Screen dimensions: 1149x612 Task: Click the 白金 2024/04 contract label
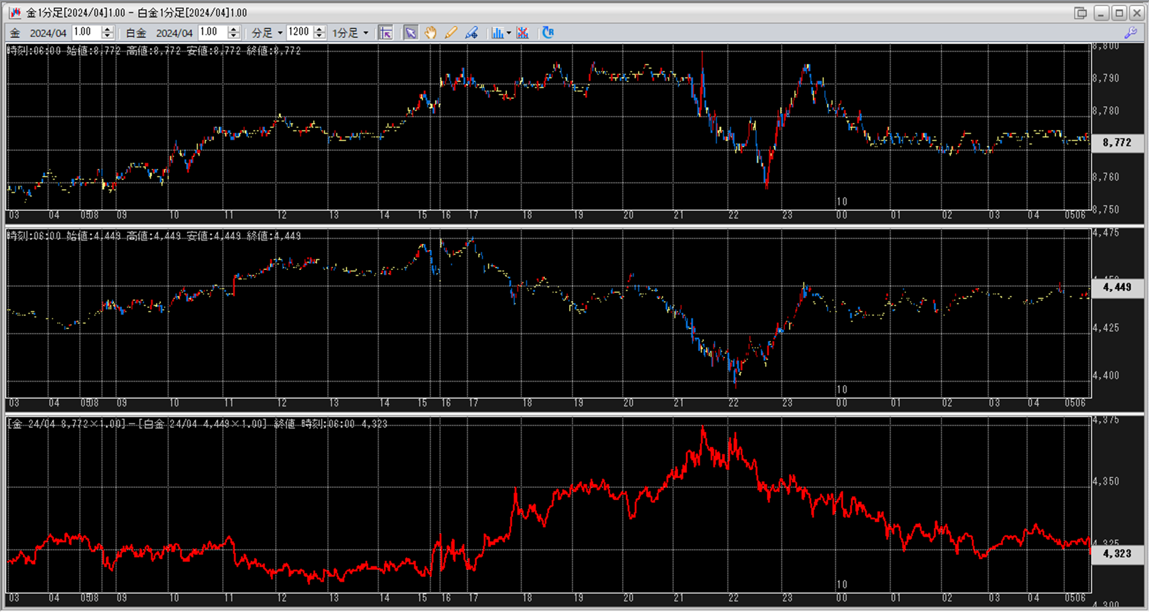[159, 33]
